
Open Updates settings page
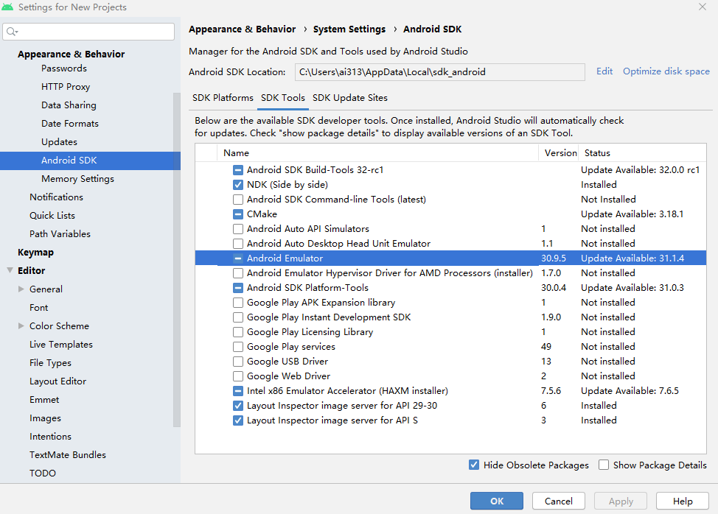(59, 142)
